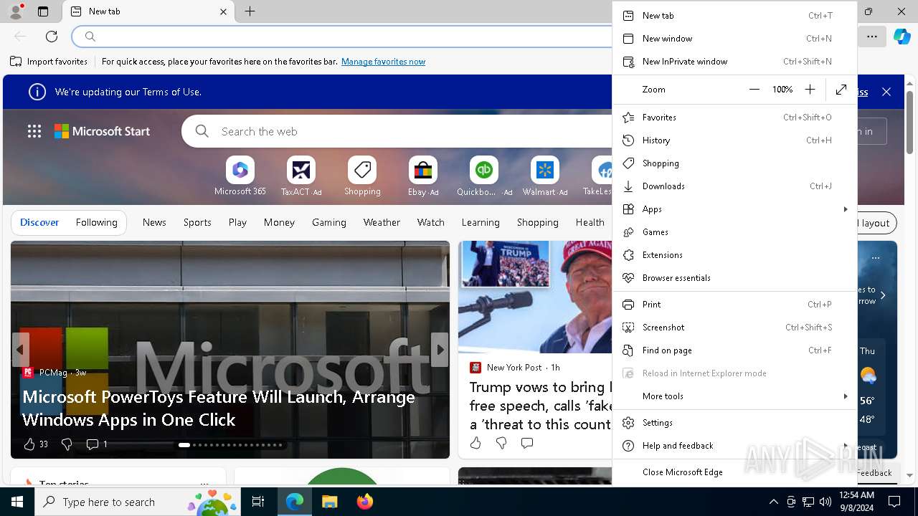Viewport: 918px width, 516px height.
Task: Select New tab menu item
Action: point(734,16)
